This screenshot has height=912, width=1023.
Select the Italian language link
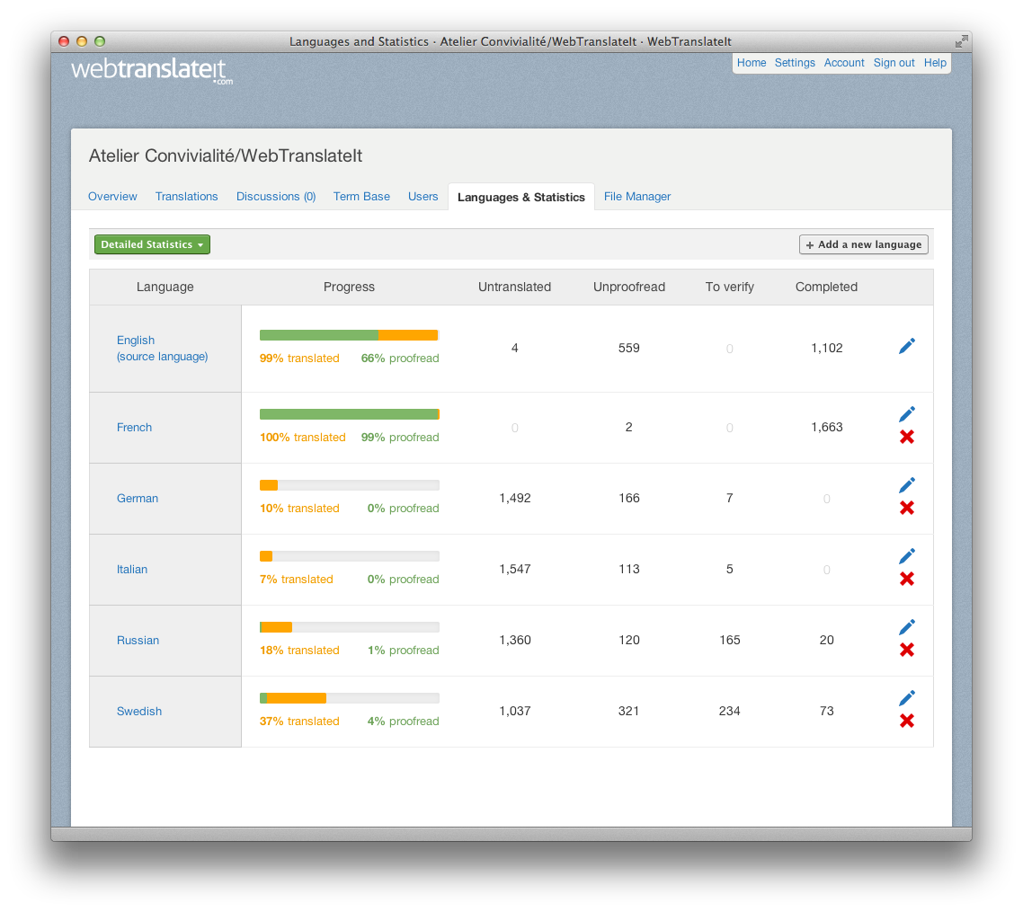tap(132, 569)
